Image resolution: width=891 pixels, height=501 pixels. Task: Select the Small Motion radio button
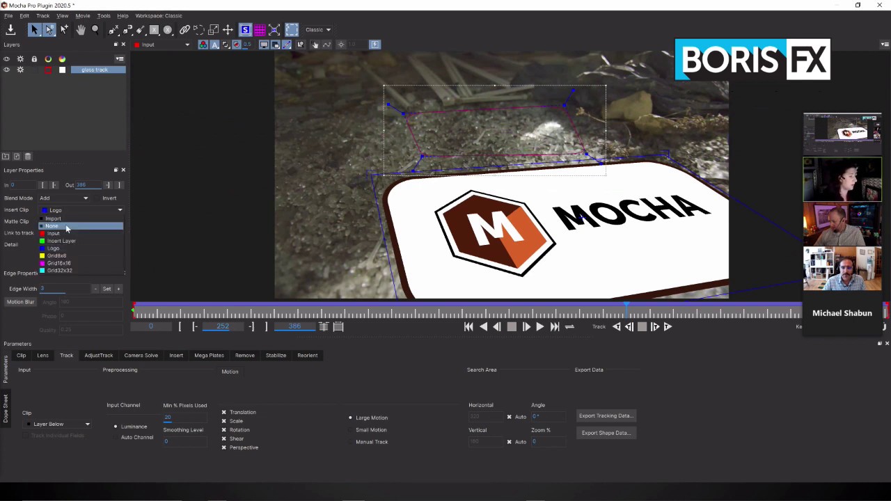350,430
